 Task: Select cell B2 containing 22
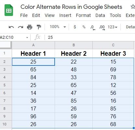click(x=74, y=62)
